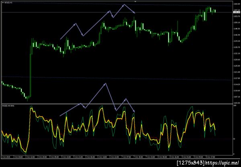Click the 100 level on RSI scale
241x167 pixels.
(x=235, y=106)
